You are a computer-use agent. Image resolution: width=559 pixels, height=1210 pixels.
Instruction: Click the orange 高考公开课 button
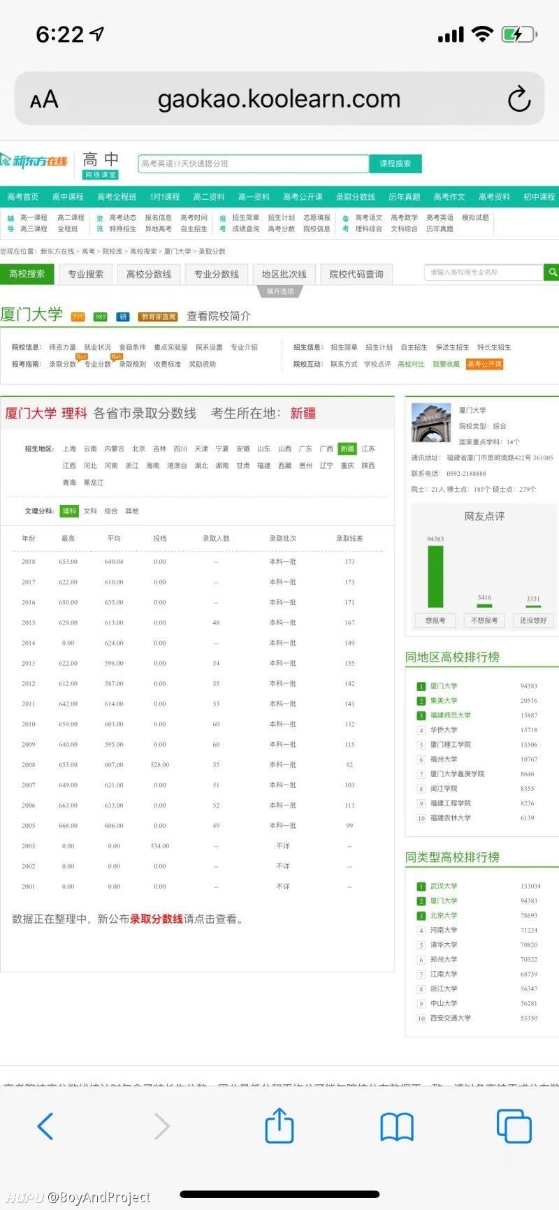[x=485, y=364]
